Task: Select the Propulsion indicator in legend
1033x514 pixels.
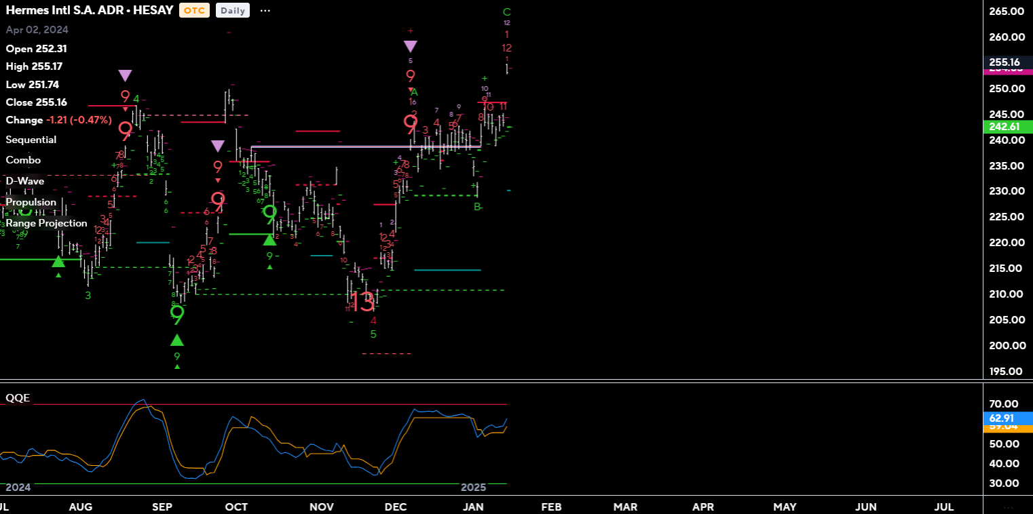Action: tap(31, 202)
